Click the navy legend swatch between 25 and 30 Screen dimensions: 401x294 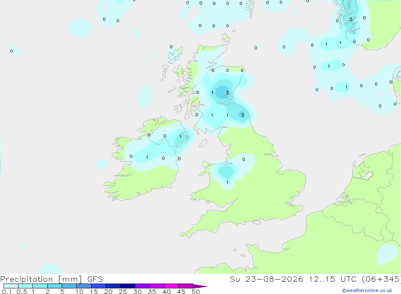tap(128, 286)
